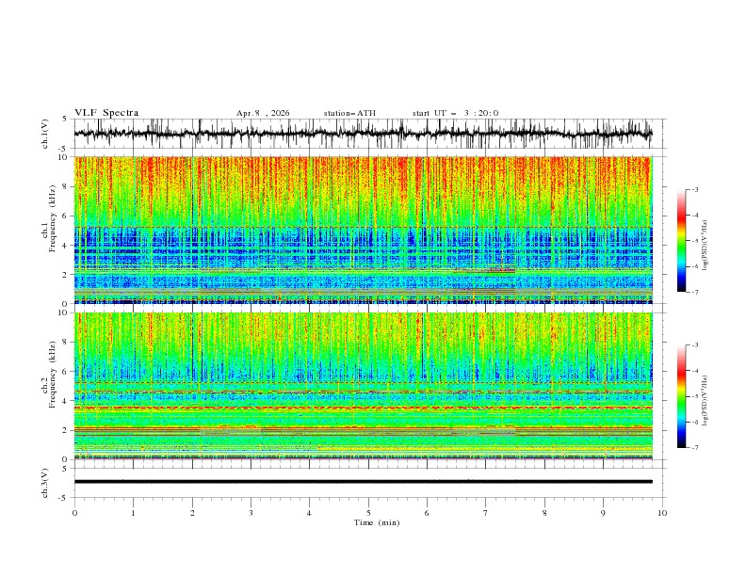Click the time axis tick label "9"
Image resolution: width=746 pixels, height=576 pixels.
coord(603,513)
